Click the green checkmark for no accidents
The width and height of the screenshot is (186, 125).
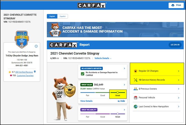point(83,74)
